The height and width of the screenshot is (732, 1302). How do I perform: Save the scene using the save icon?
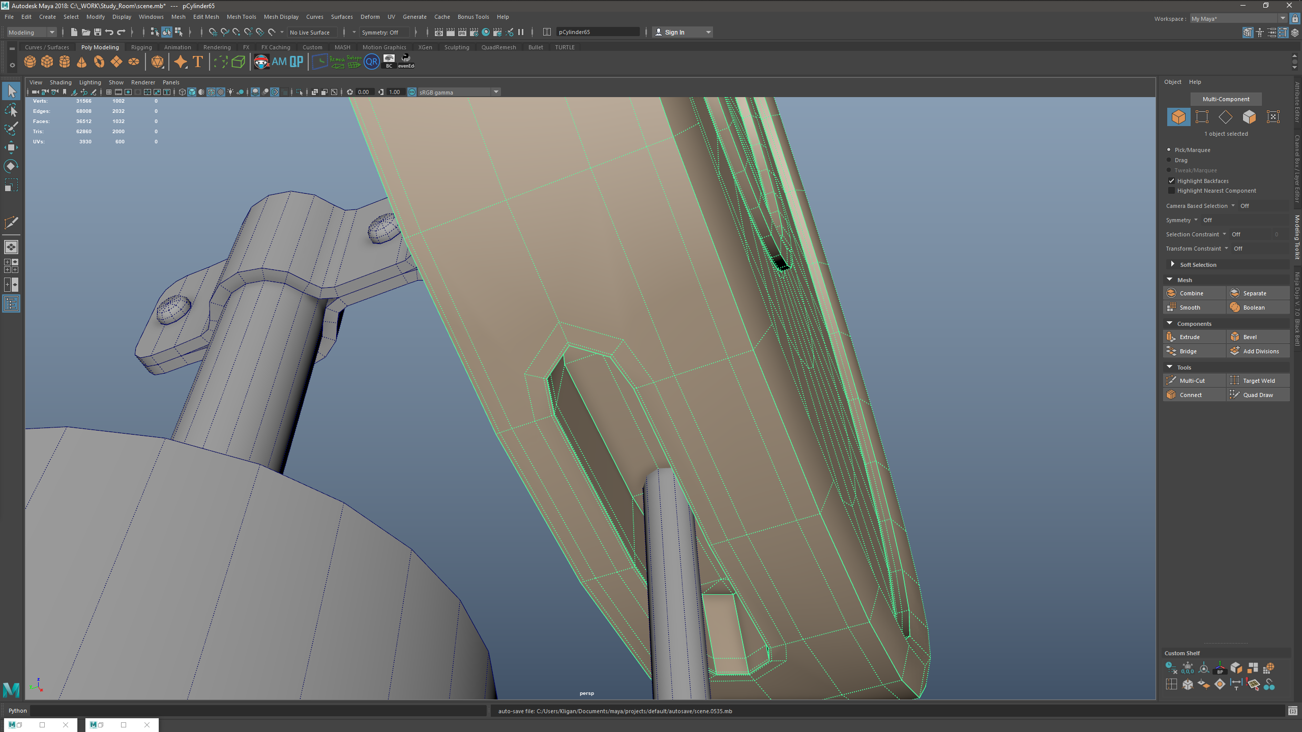pos(98,32)
